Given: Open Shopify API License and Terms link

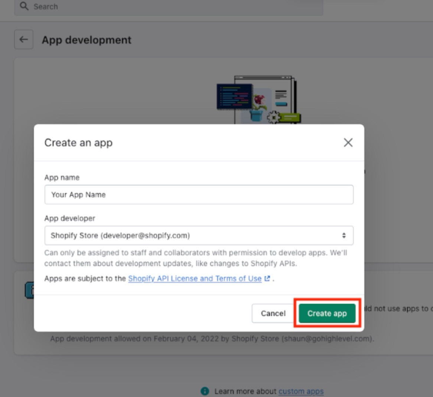Looking at the screenshot, I should pos(195,278).
